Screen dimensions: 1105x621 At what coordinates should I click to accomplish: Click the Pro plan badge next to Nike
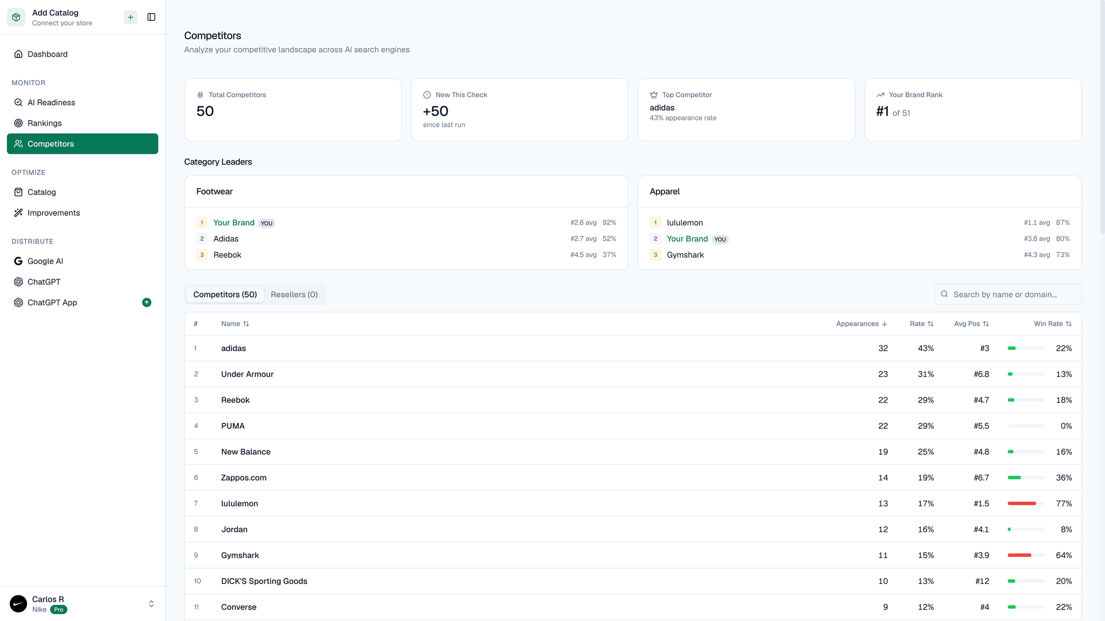point(59,609)
